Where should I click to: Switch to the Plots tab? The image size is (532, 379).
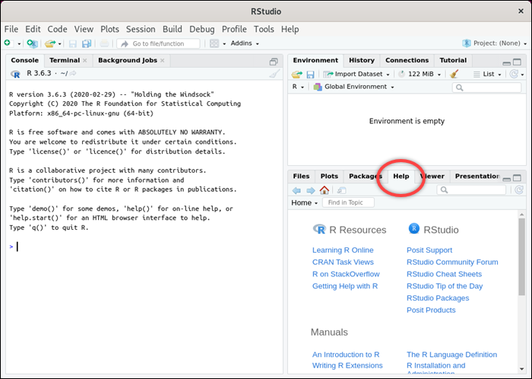pyautogui.click(x=329, y=177)
